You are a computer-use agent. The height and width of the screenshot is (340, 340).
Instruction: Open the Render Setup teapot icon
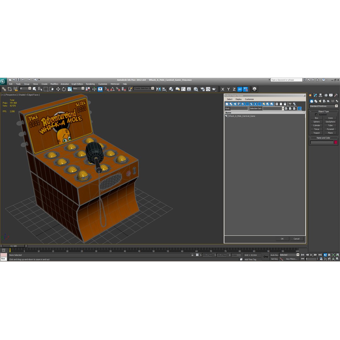(x=202, y=89)
